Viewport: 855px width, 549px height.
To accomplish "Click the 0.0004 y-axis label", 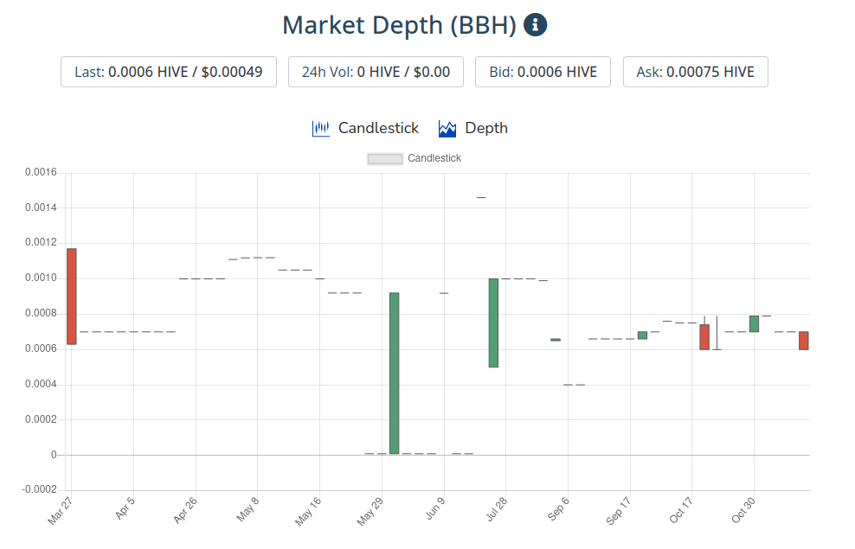I will point(41,384).
